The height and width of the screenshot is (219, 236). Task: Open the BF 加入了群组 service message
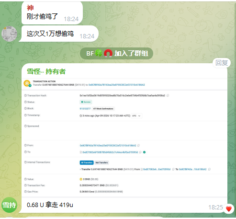(x=116, y=53)
